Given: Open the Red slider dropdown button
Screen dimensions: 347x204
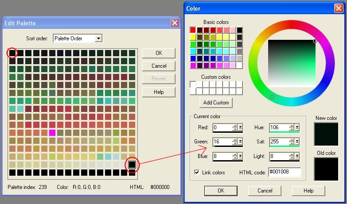Looking at the screenshot, I should [240, 127].
